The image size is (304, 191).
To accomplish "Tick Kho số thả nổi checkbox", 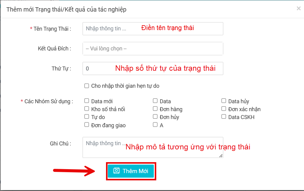I will 87,109.
